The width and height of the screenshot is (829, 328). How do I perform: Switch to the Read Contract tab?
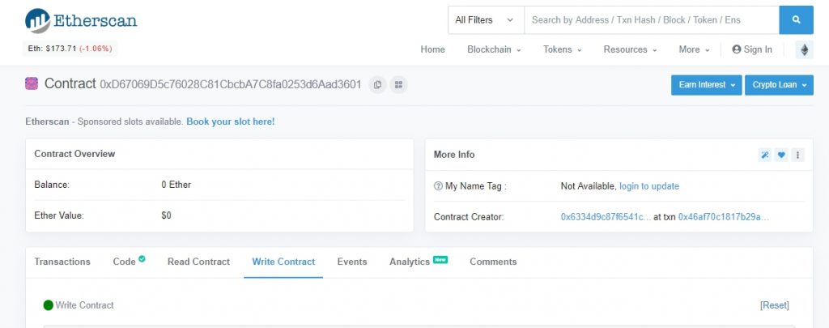click(x=198, y=262)
